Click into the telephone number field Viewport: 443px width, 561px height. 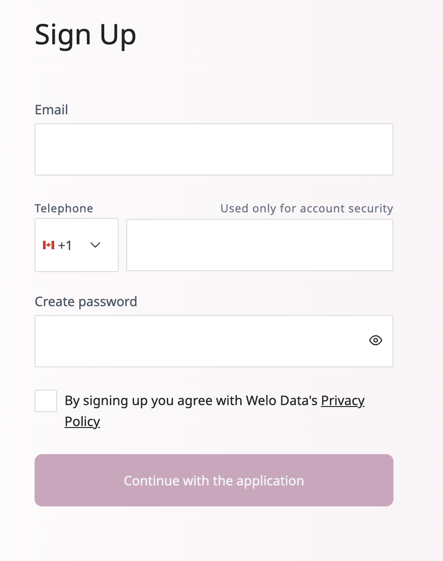260,245
